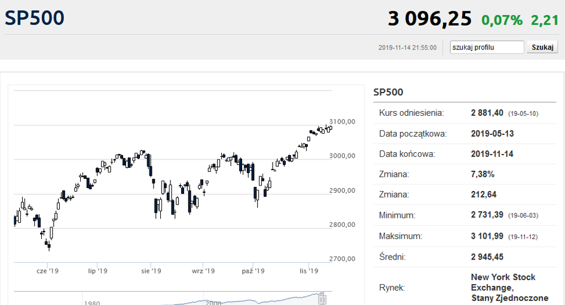The width and height of the screenshot is (565, 305).
Task: Click the 1980 marker in the navigator overview
Action: point(92,303)
